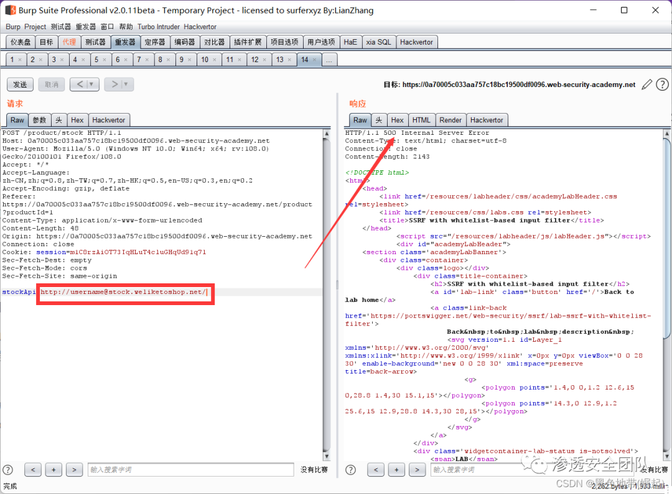Click the response pane help icon
The height and width of the screenshot is (494, 672).
click(x=350, y=470)
